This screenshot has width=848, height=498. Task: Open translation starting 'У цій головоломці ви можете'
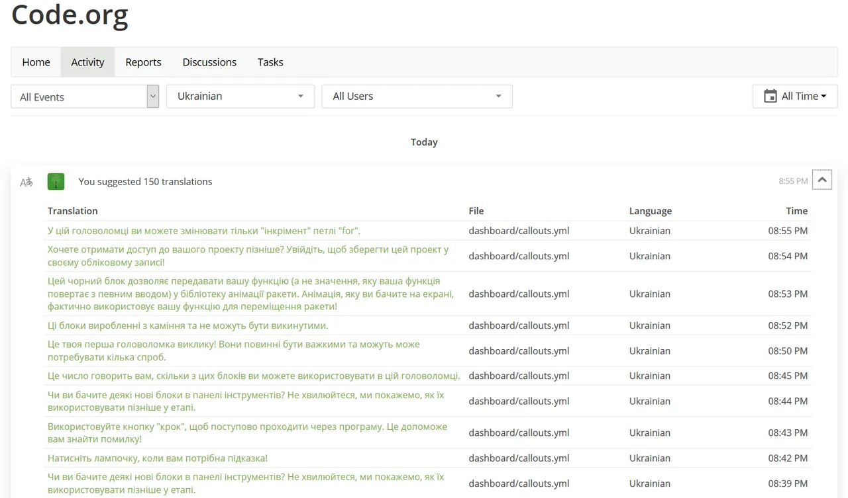(x=204, y=231)
